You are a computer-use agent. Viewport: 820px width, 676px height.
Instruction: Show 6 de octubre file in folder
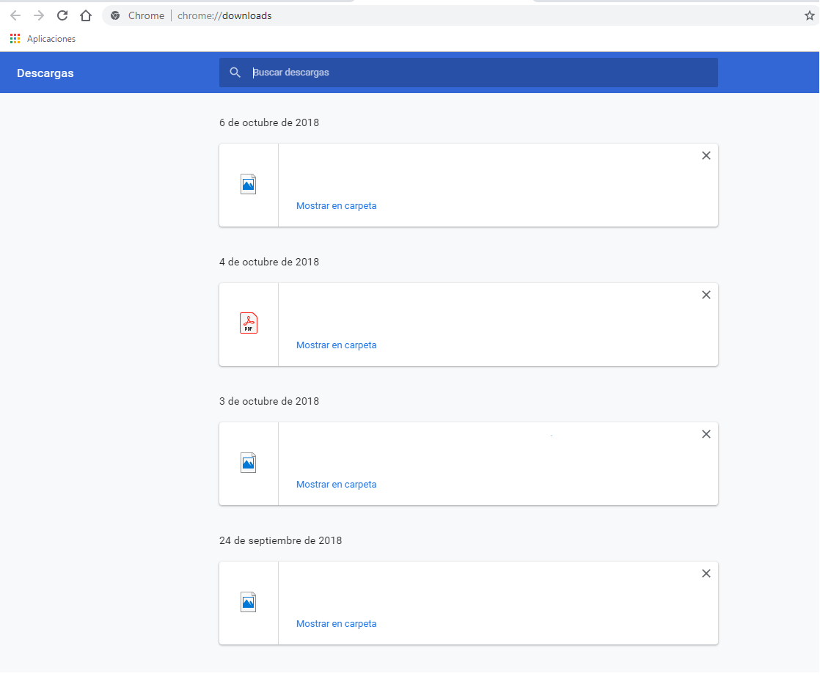click(x=336, y=206)
